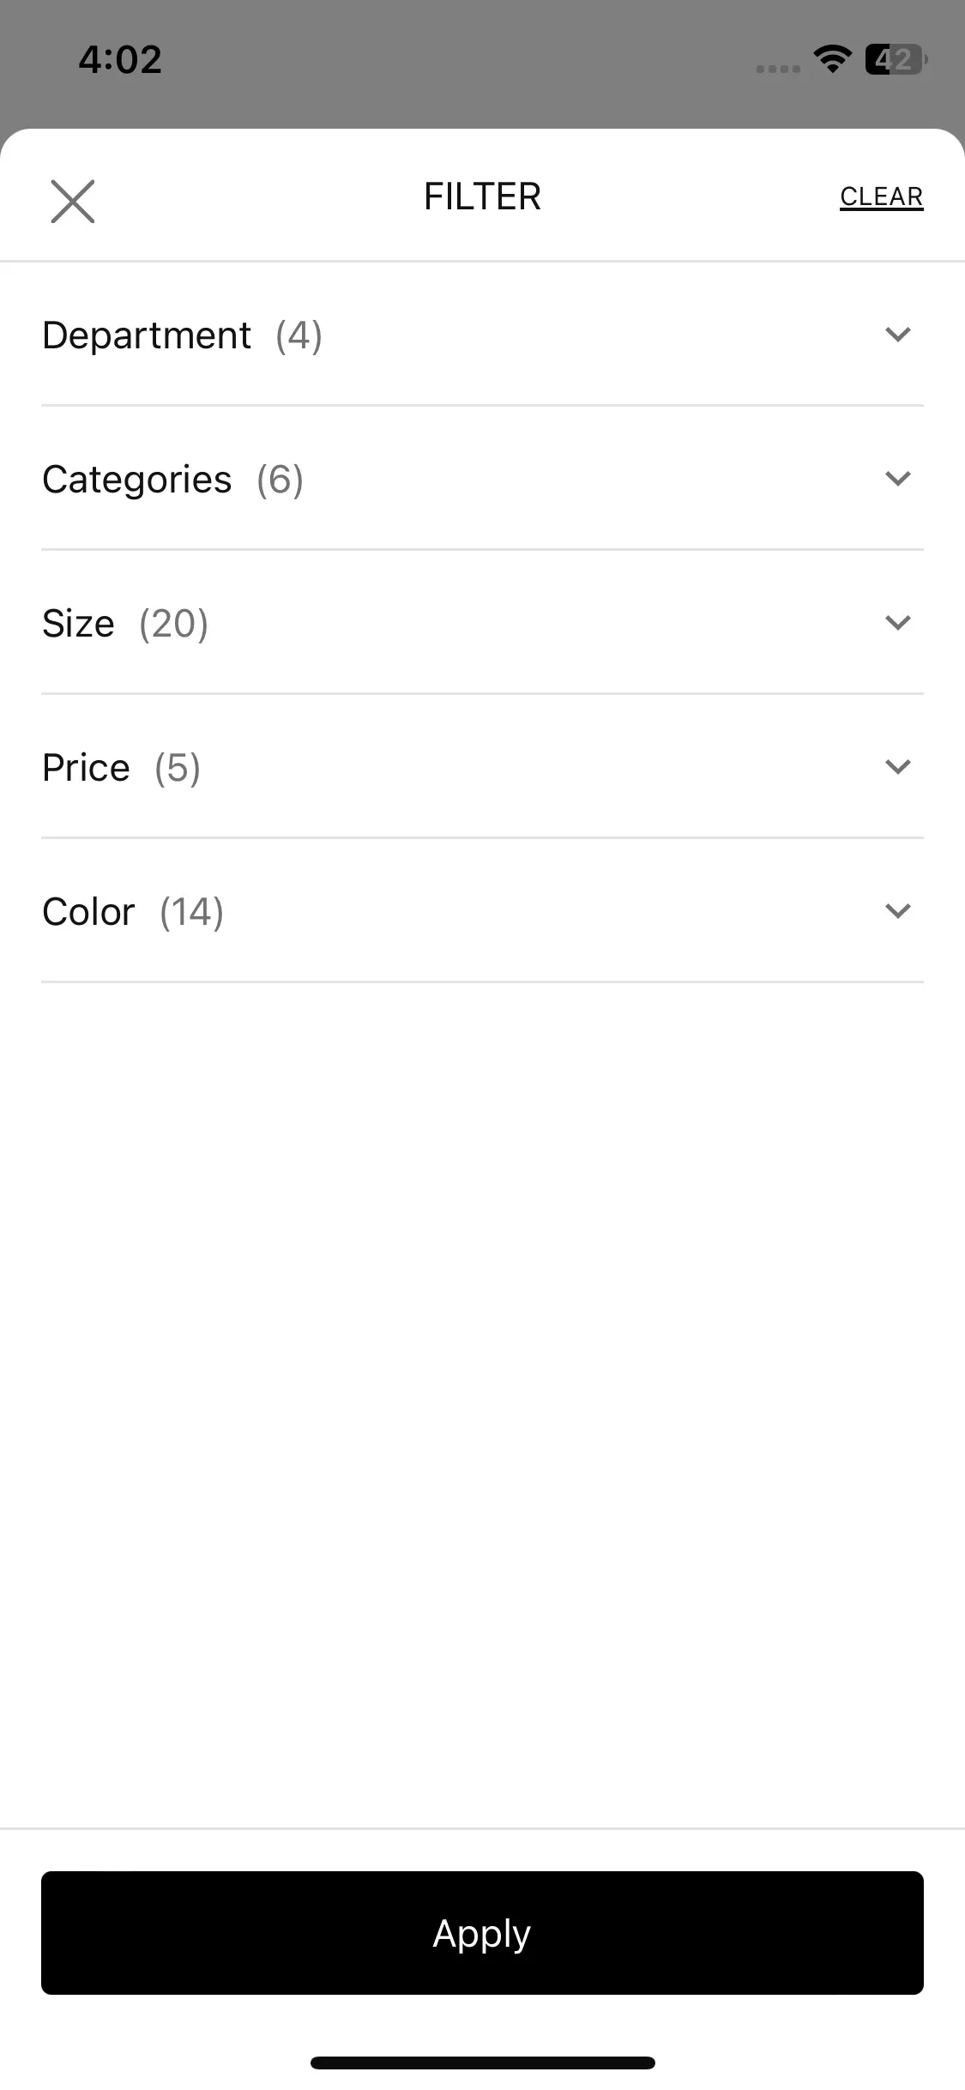The width and height of the screenshot is (965, 2090).
Task: Select the Department filter label
Action: 147,335
